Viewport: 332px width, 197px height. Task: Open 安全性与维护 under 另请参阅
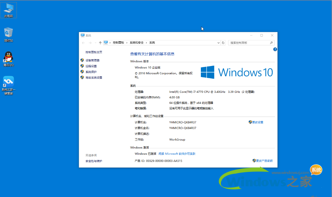point(94,161)
